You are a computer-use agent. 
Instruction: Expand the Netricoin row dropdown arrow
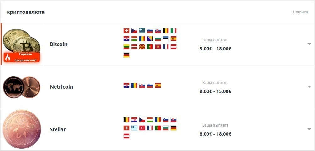click(x=309, y=87)
